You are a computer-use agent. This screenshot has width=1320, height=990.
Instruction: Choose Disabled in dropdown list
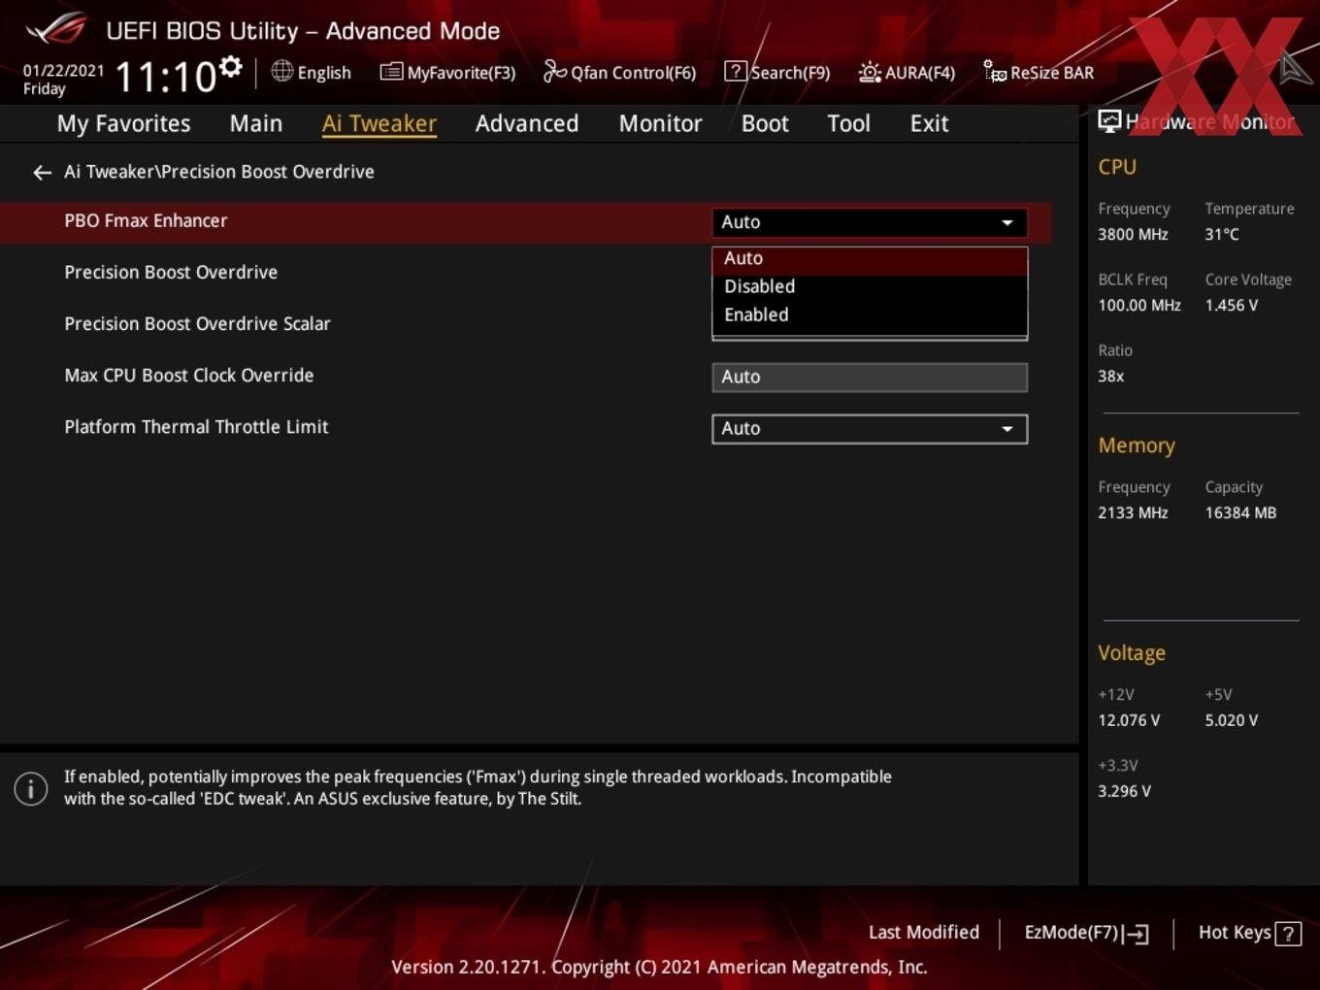coord(870,286)
